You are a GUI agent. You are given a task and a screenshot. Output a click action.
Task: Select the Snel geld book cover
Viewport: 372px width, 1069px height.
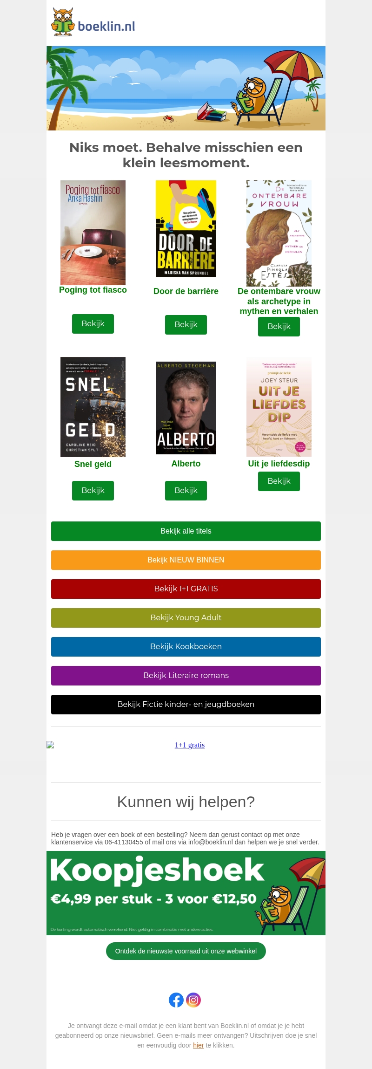pyautogui.click(x=93, y=407)
